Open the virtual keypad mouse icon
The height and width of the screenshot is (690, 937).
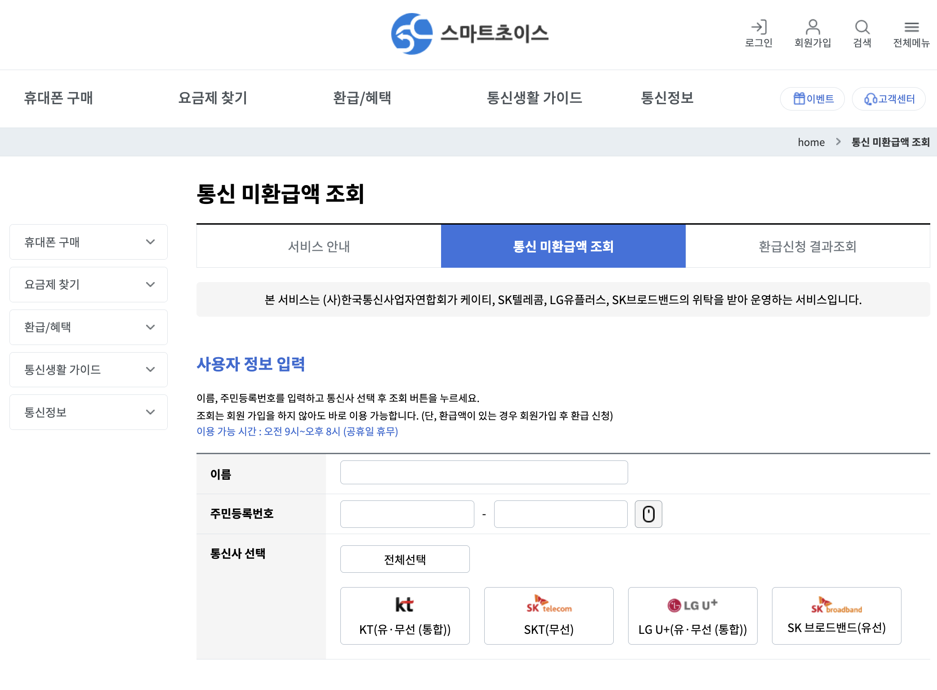tap(648, 514)
